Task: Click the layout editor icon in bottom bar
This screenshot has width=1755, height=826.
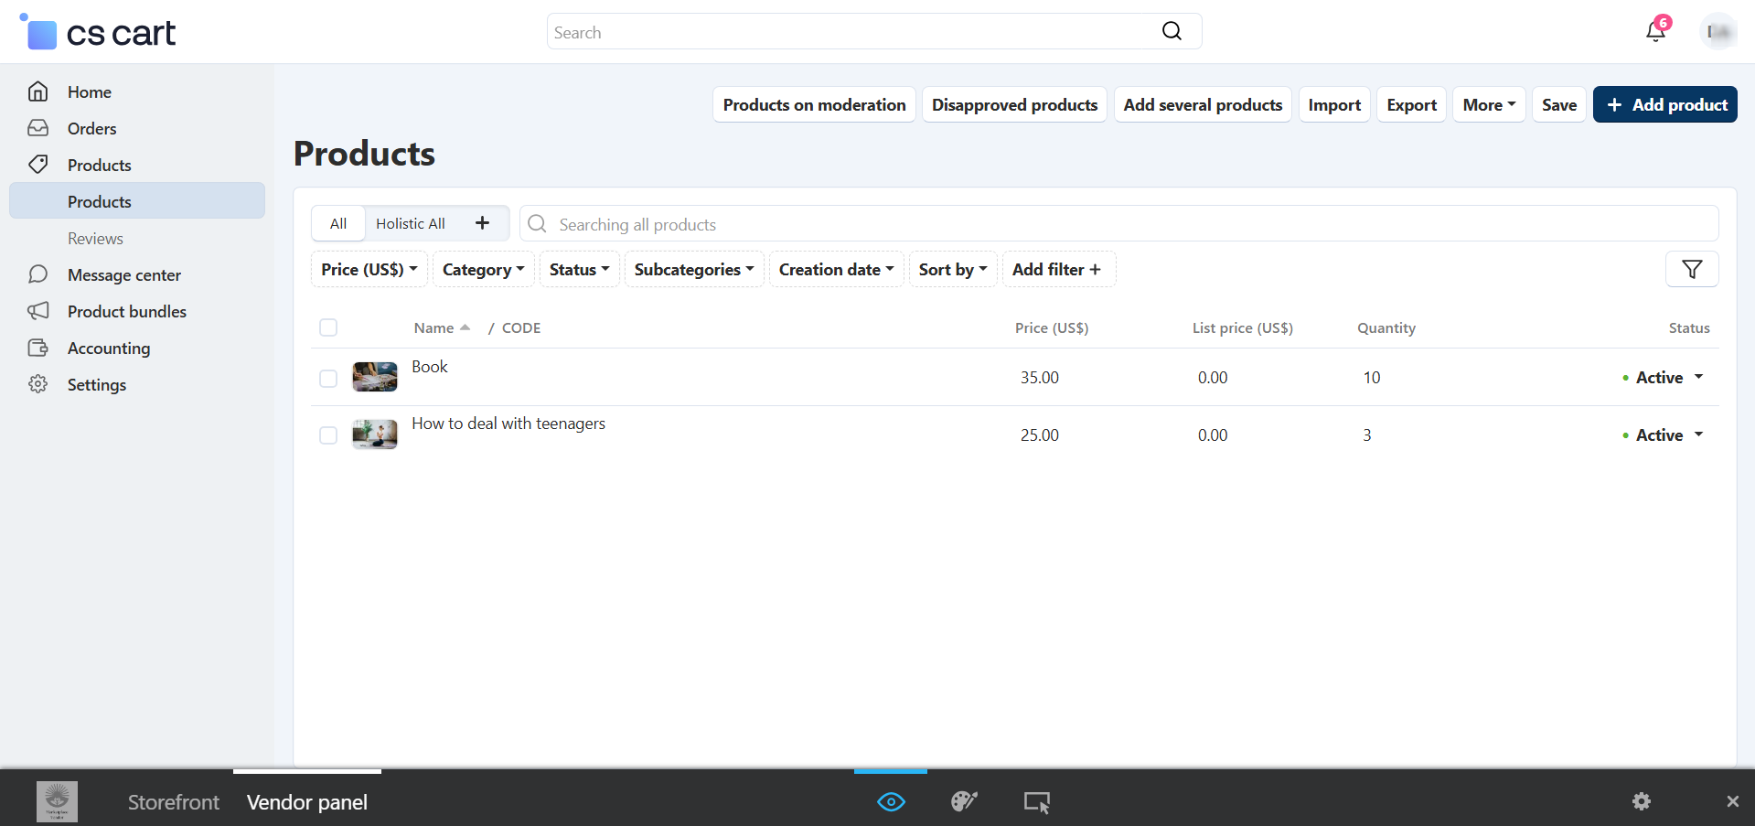Action: (x=1036, y=802)
